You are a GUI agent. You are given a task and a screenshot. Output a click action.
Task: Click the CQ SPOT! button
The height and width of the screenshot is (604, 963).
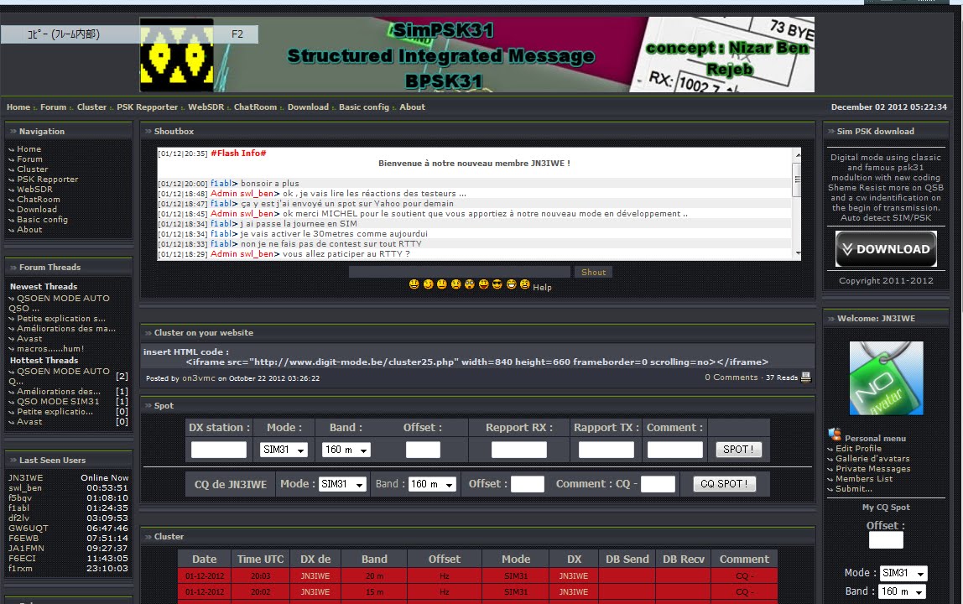tap(724, 483)
